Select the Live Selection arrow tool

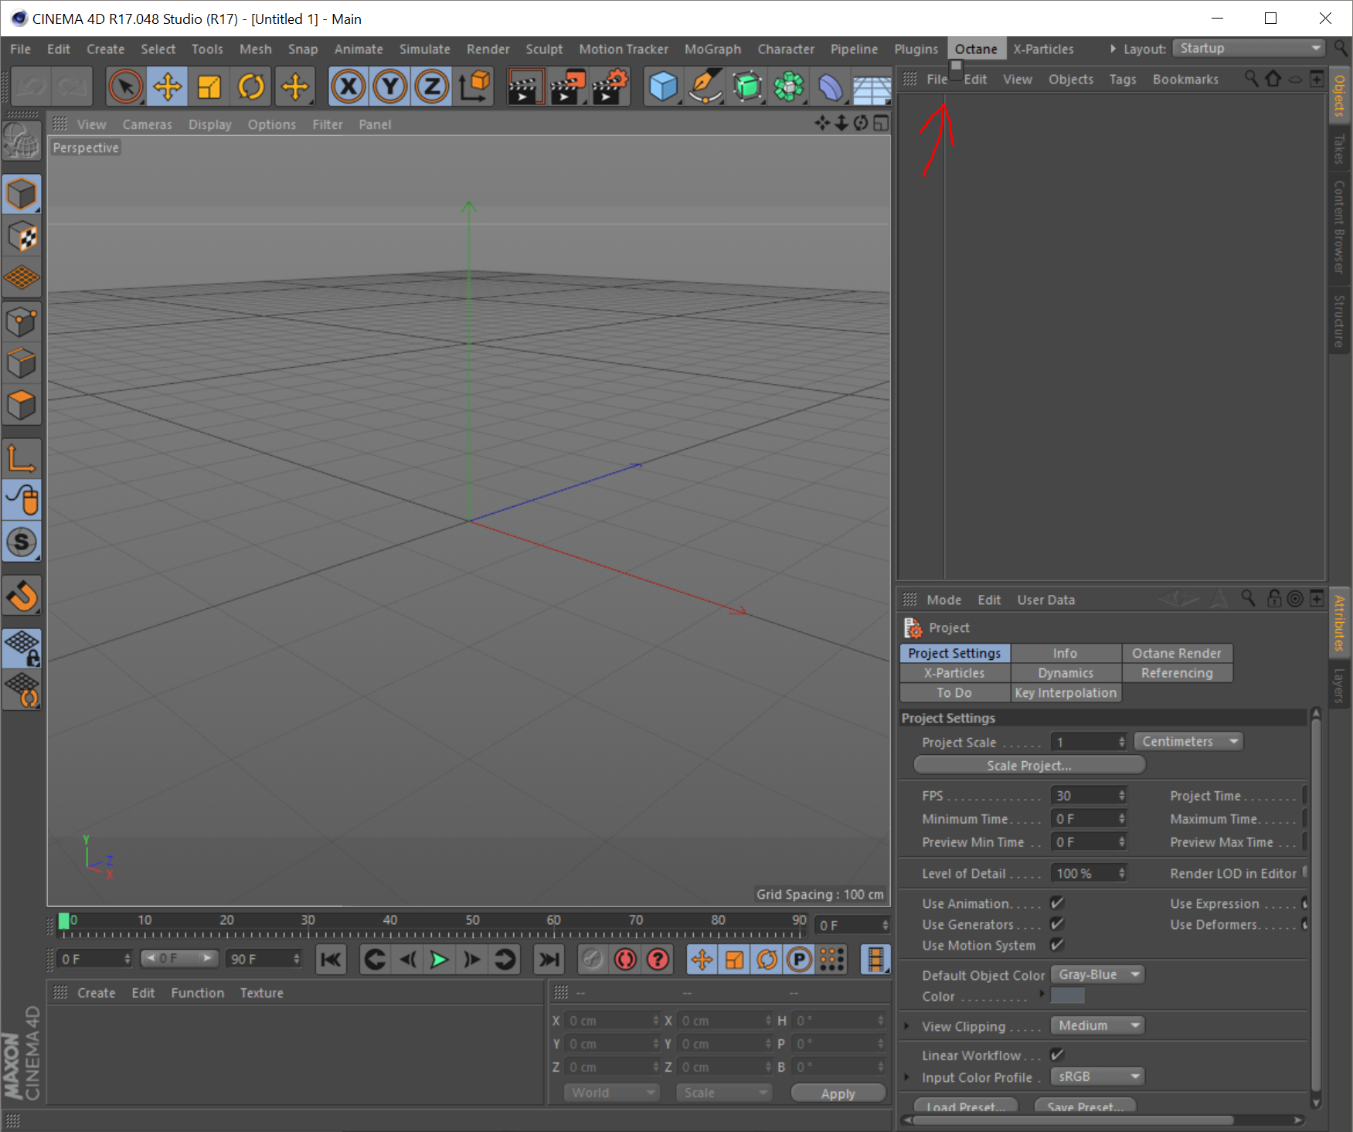125,87
